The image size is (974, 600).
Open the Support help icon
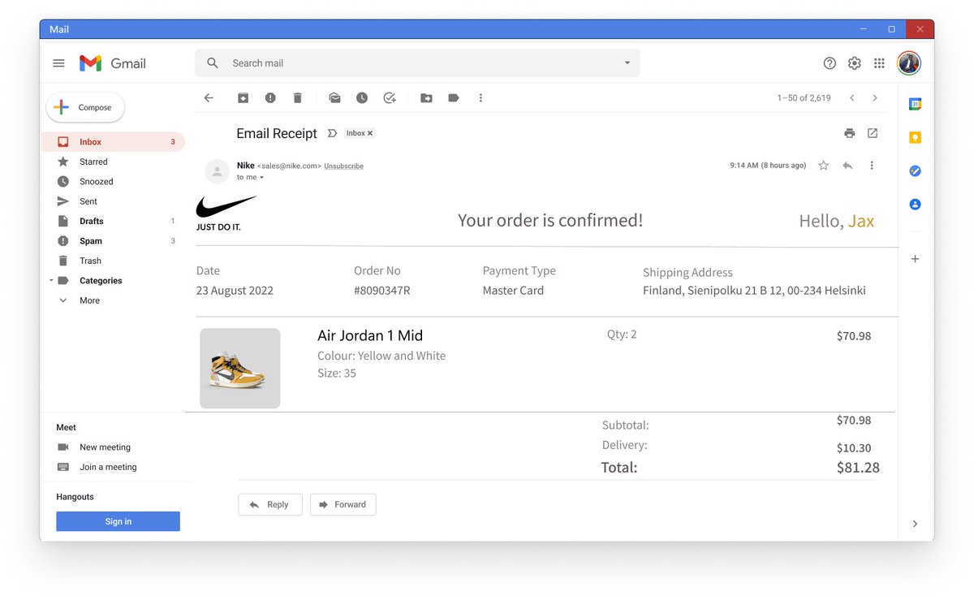(830, 63)
